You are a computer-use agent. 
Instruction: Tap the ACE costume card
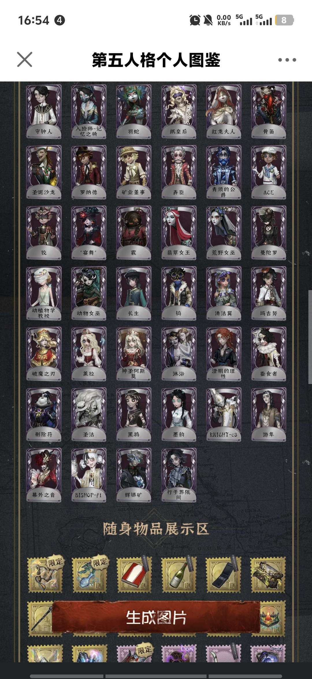269,172
